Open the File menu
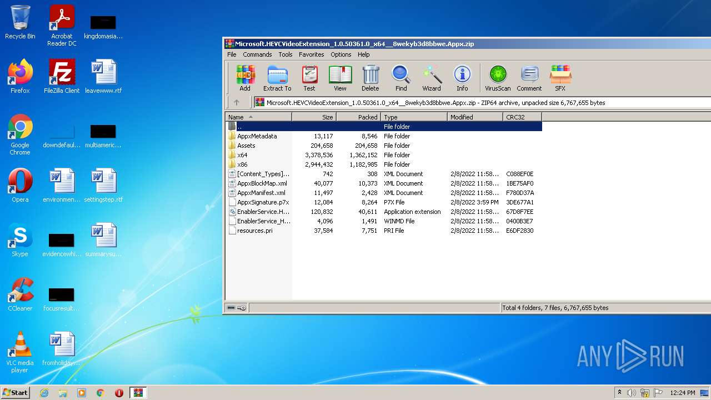Image resolution: width=711 pixels, height=400 pixels. 232,54
